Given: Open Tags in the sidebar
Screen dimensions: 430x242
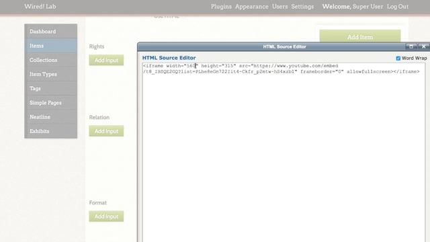Looking at the screenshot, I should coord(51,88).
